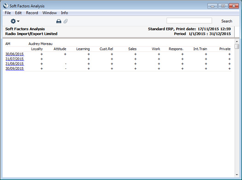Screen dimensions: 242x180
Task: Maximize the Soft Factors Analysis window
Action: 223,6
